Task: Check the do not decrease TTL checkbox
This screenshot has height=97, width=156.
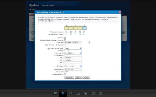Action: click(x=65, y=74)
